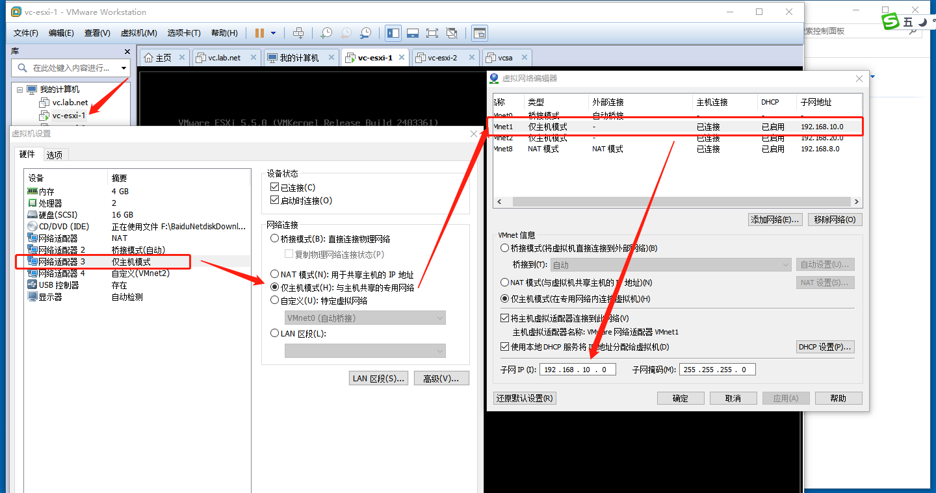Toggle 使用本地 DHCP 服务 checkbox
Image resolution: width=936 pixels, height=493 pixels.
tap(505, 347)
